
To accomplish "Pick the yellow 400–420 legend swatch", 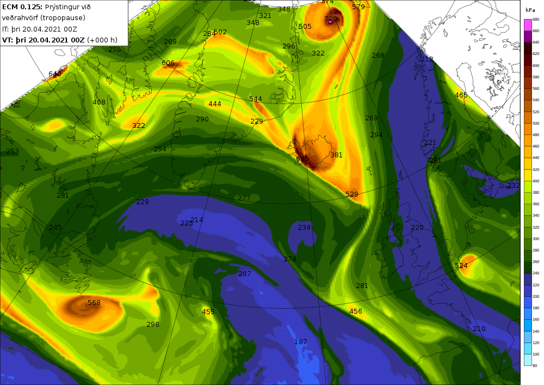I will (x=528, y=175).
